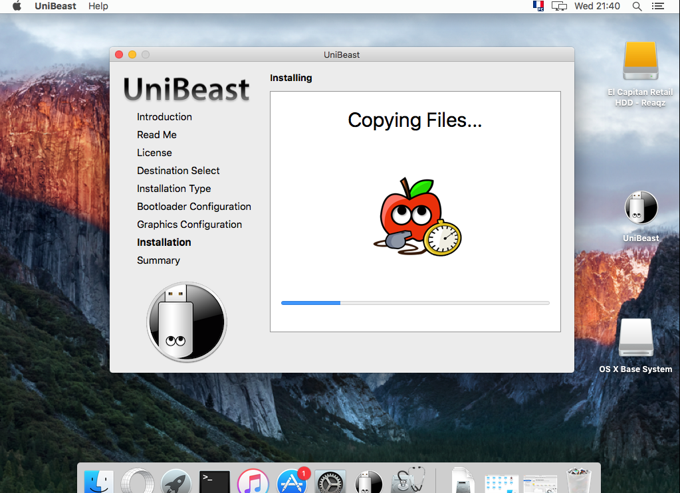Launch Terminal from the dock
This screenshot has width=680, height=493.
[x=214, y=482]
